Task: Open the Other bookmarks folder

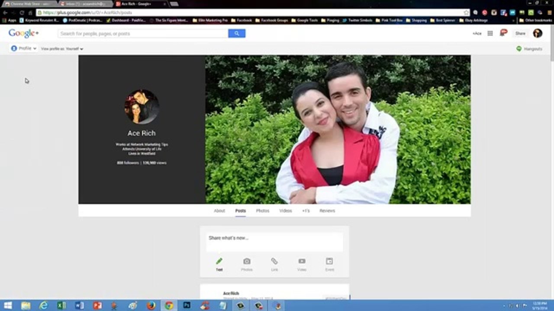Action: [535, 20]
